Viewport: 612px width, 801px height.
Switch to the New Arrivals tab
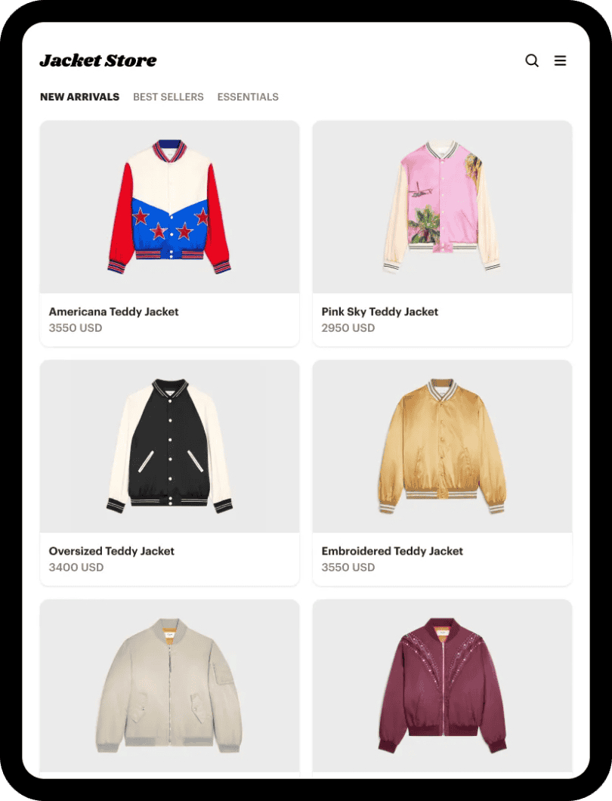79,97
